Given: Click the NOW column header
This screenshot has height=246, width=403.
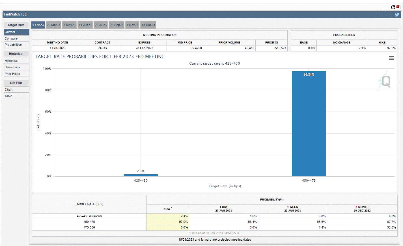Looking at the screenshot, I should (167, 209).
